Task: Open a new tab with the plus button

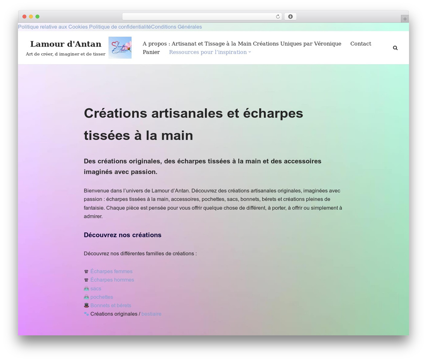Action: point(405,19)
